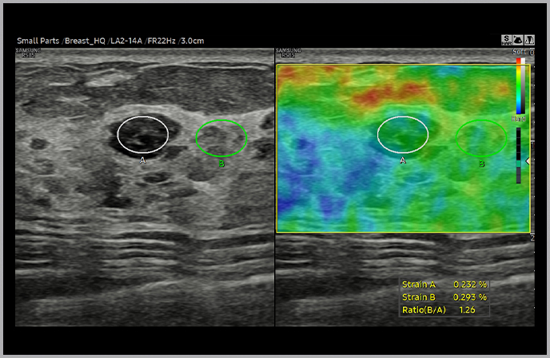The image size is (550, 358).
Task: Click the rightmost top status icon
Action: tap(529, 40)
